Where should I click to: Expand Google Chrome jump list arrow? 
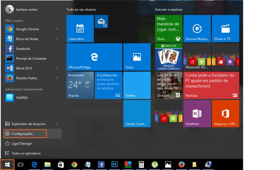tap(57, 29)
